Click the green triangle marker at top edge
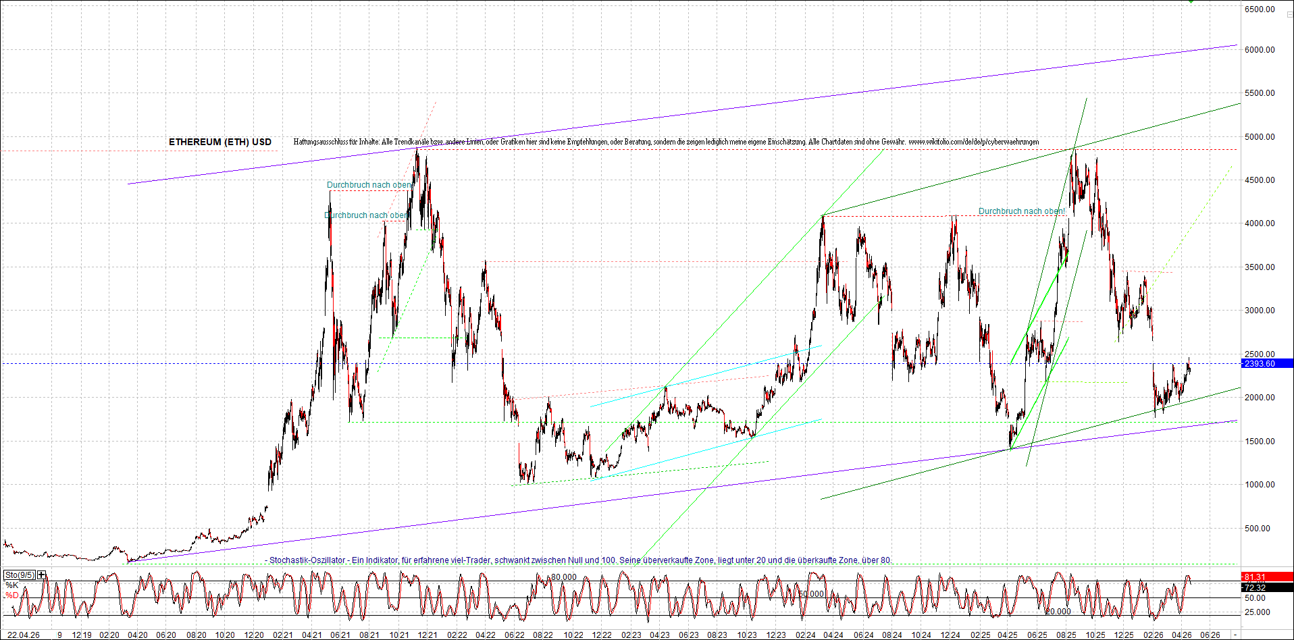 pyautogui.click(x=1191, y=1)
